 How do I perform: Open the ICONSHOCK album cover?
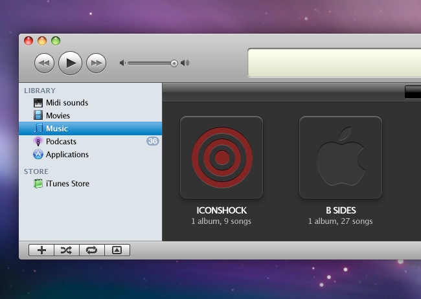(222, 157)
